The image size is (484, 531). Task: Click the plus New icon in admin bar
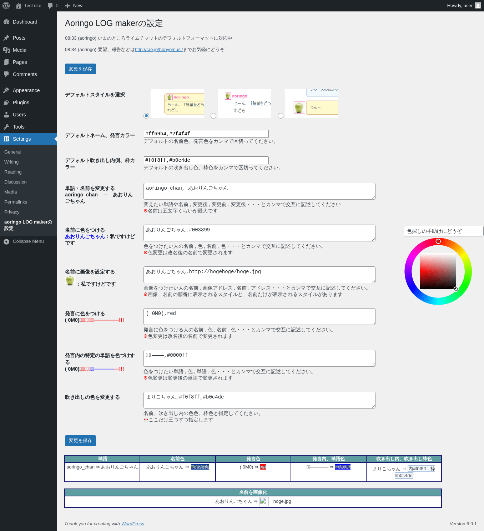[67, 6]
